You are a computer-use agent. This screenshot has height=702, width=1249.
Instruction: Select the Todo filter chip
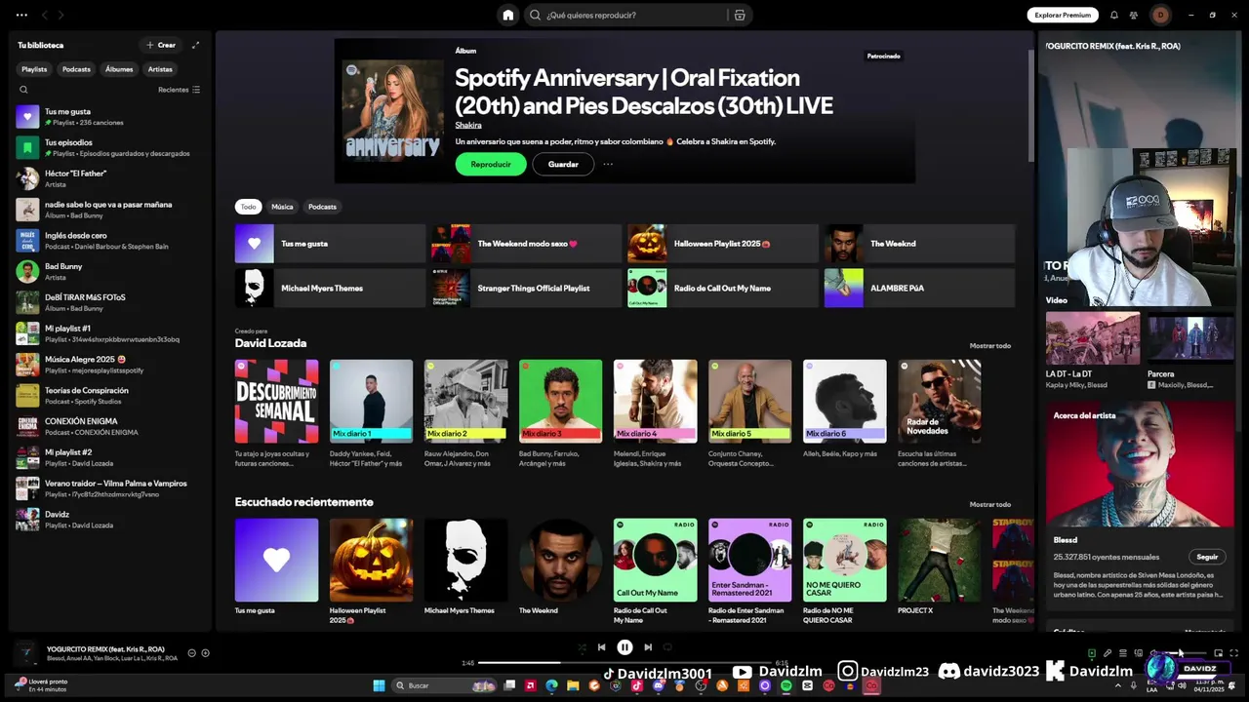point(249,207)
